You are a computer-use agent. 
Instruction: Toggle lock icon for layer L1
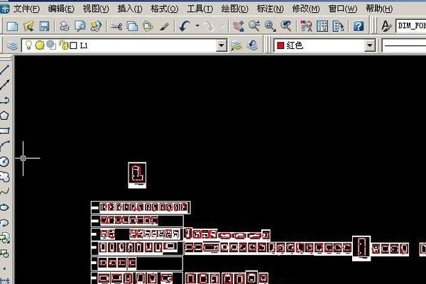(62, 45)
